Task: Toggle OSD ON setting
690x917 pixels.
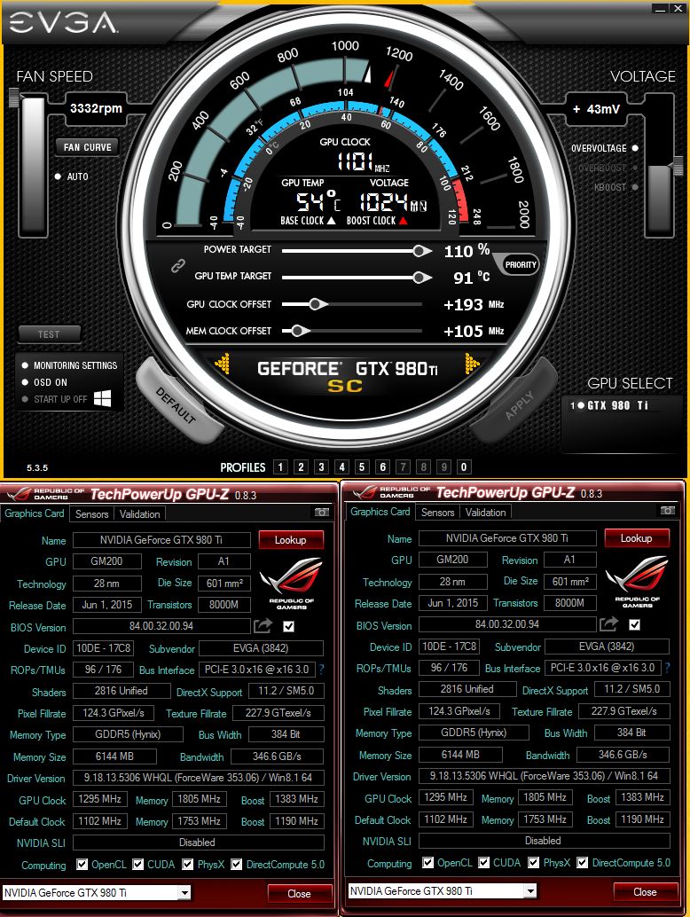Action: tap(25, 382)
